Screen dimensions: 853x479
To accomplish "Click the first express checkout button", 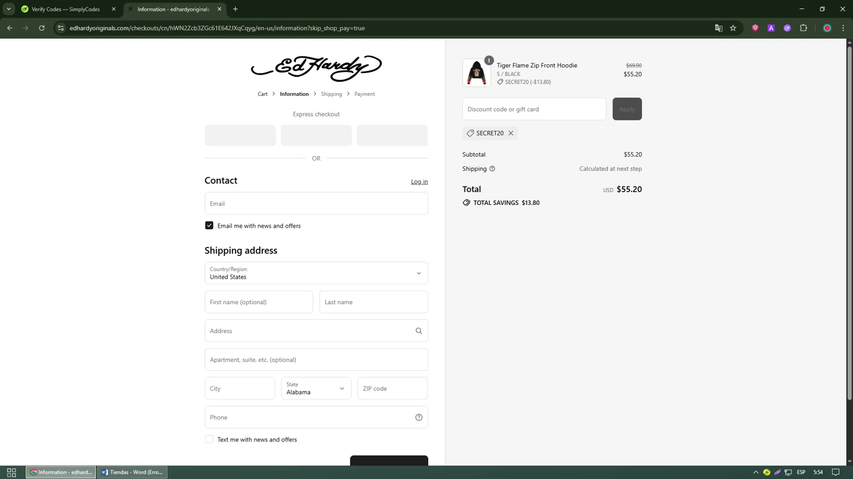I will tap(240, 135).
